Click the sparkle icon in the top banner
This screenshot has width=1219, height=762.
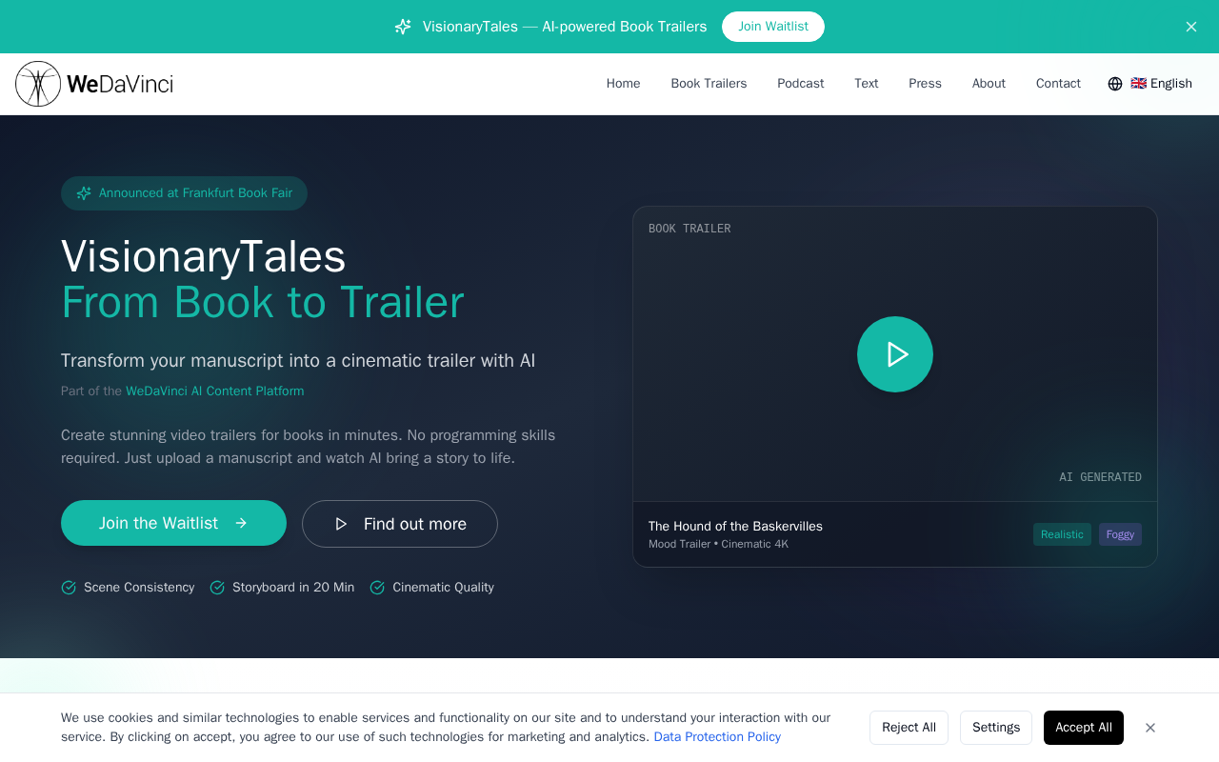tap(403, 27)
